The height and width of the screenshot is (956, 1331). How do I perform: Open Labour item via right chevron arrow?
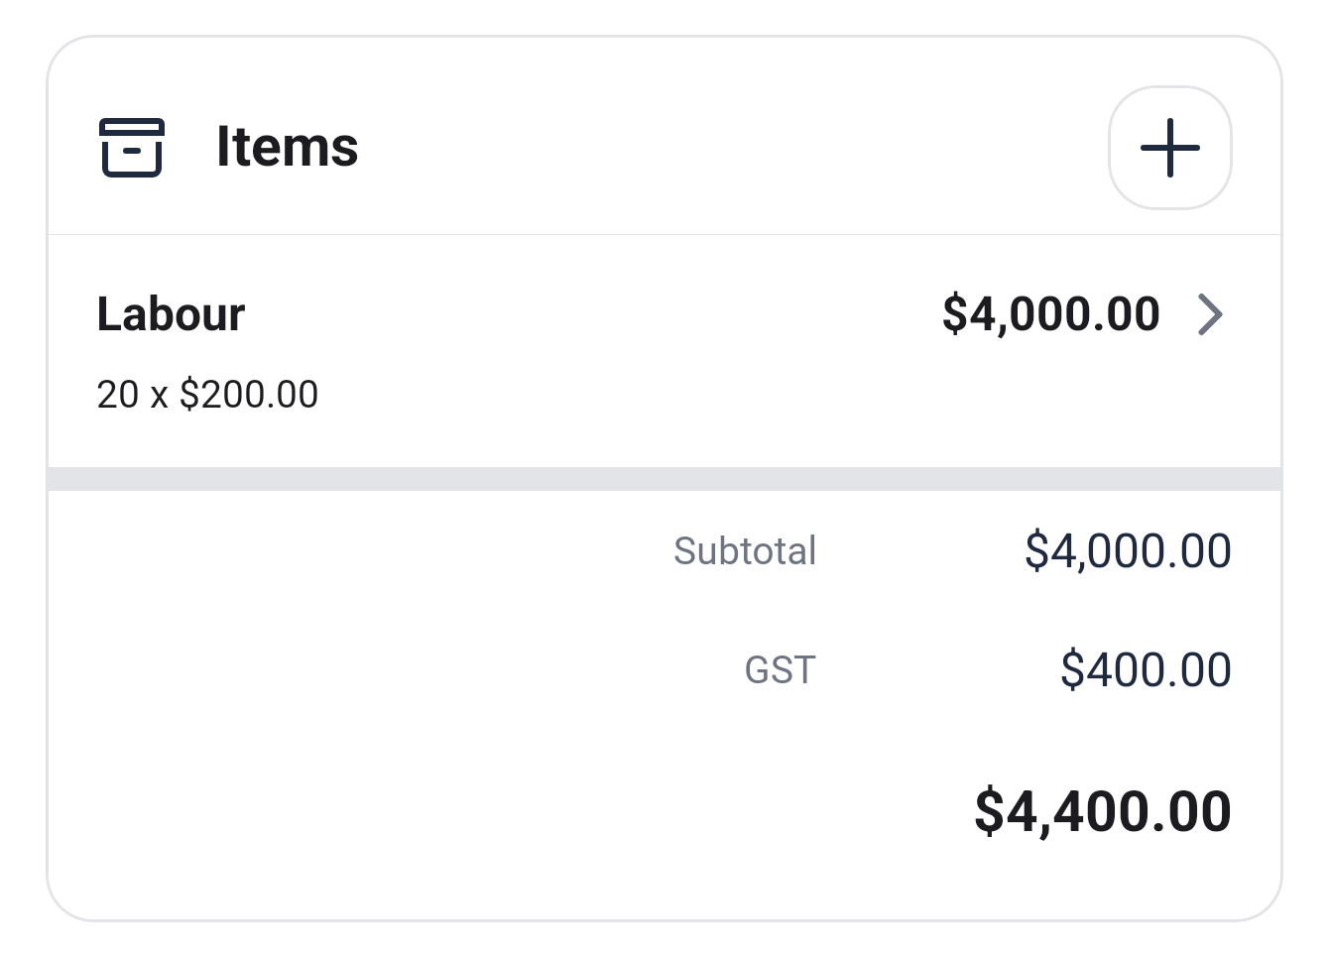(1210, 315)
